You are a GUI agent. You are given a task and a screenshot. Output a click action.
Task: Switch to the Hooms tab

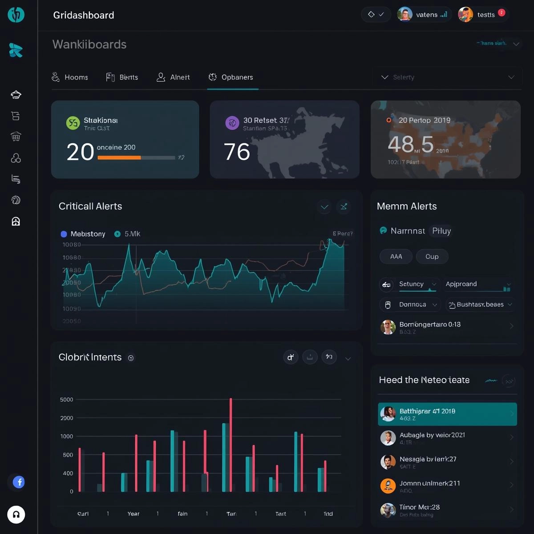click(x=70, y=77)
